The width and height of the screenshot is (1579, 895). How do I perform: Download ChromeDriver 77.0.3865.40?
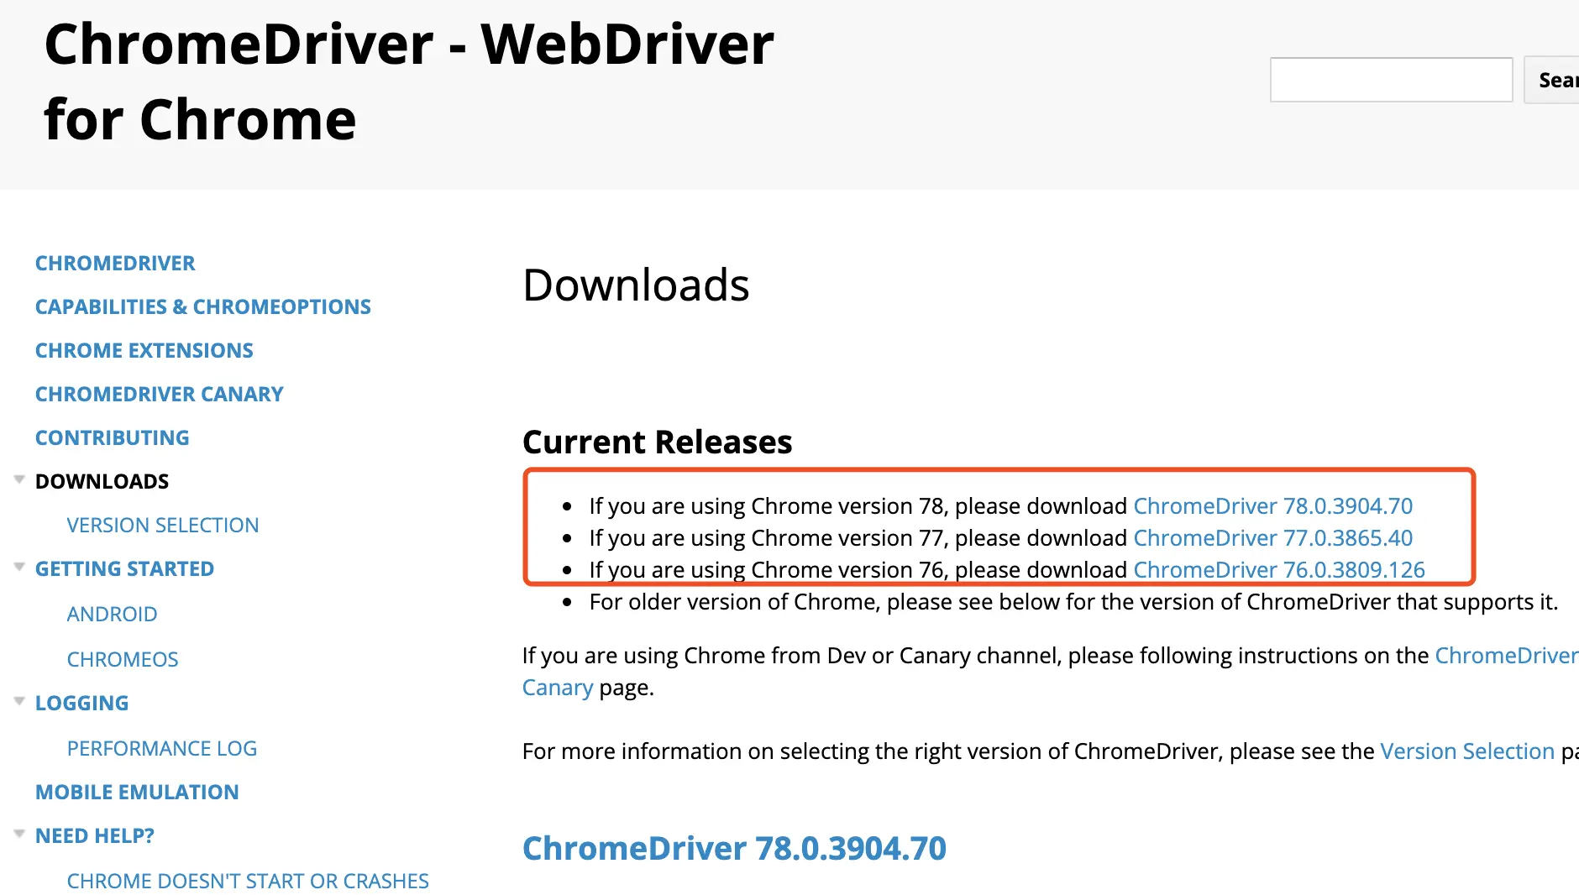click(x=1273, y=537)
